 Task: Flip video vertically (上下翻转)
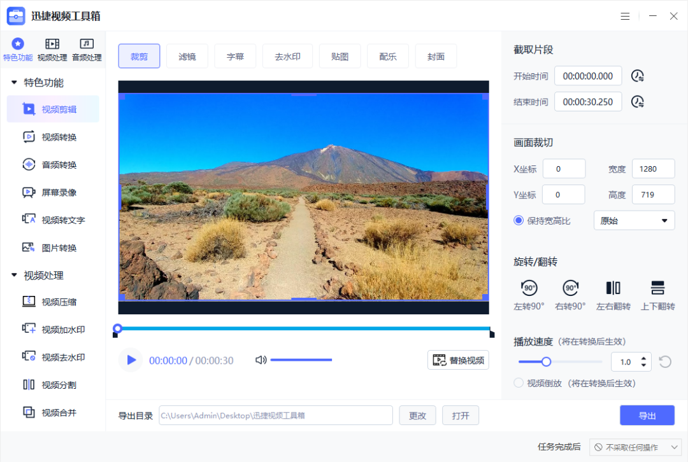(x=657, y=295)
